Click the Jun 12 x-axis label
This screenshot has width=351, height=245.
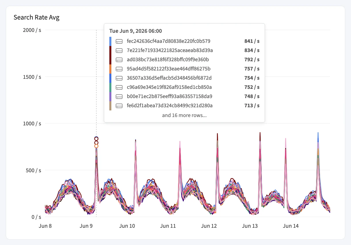click(209, 226)
